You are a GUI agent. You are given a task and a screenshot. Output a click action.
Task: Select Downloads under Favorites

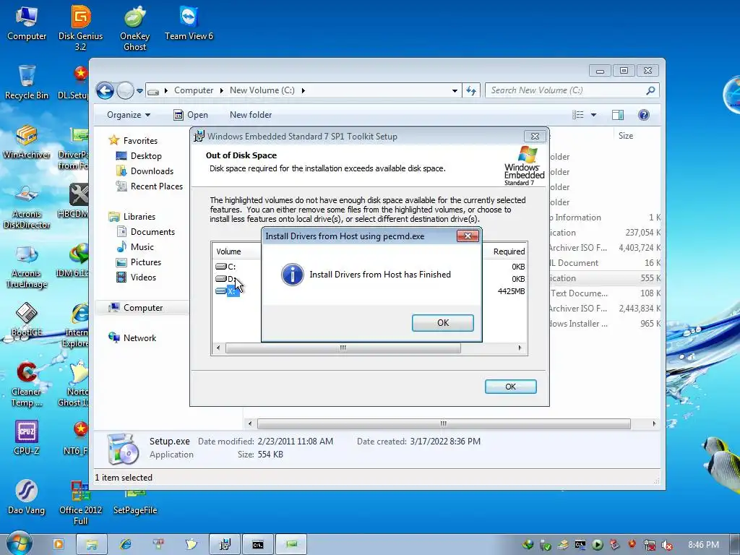152,171
